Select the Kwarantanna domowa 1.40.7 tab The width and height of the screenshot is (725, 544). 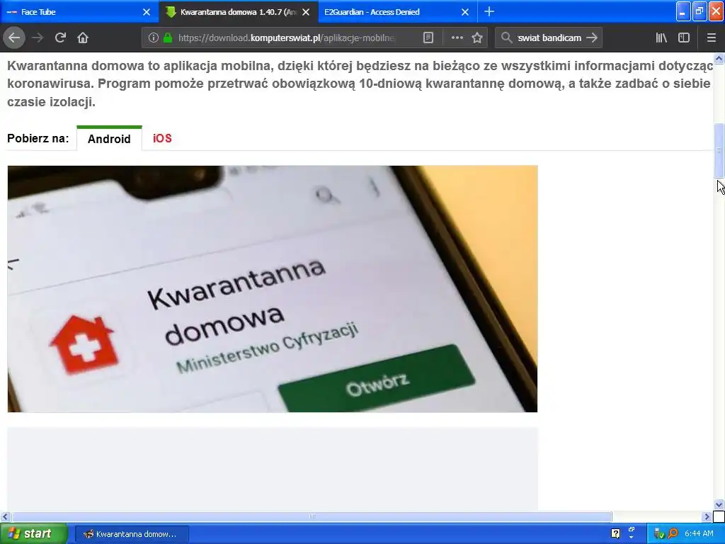tap(239, 11)
